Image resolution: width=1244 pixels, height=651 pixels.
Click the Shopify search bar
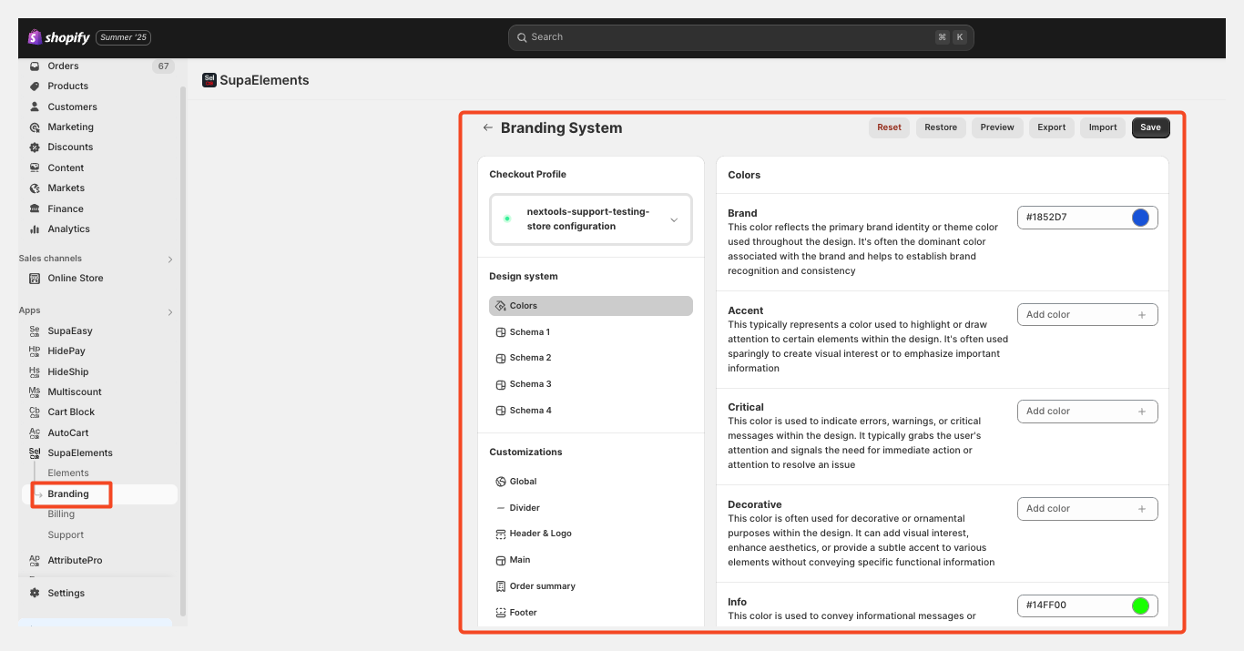(x=740, y=37)
